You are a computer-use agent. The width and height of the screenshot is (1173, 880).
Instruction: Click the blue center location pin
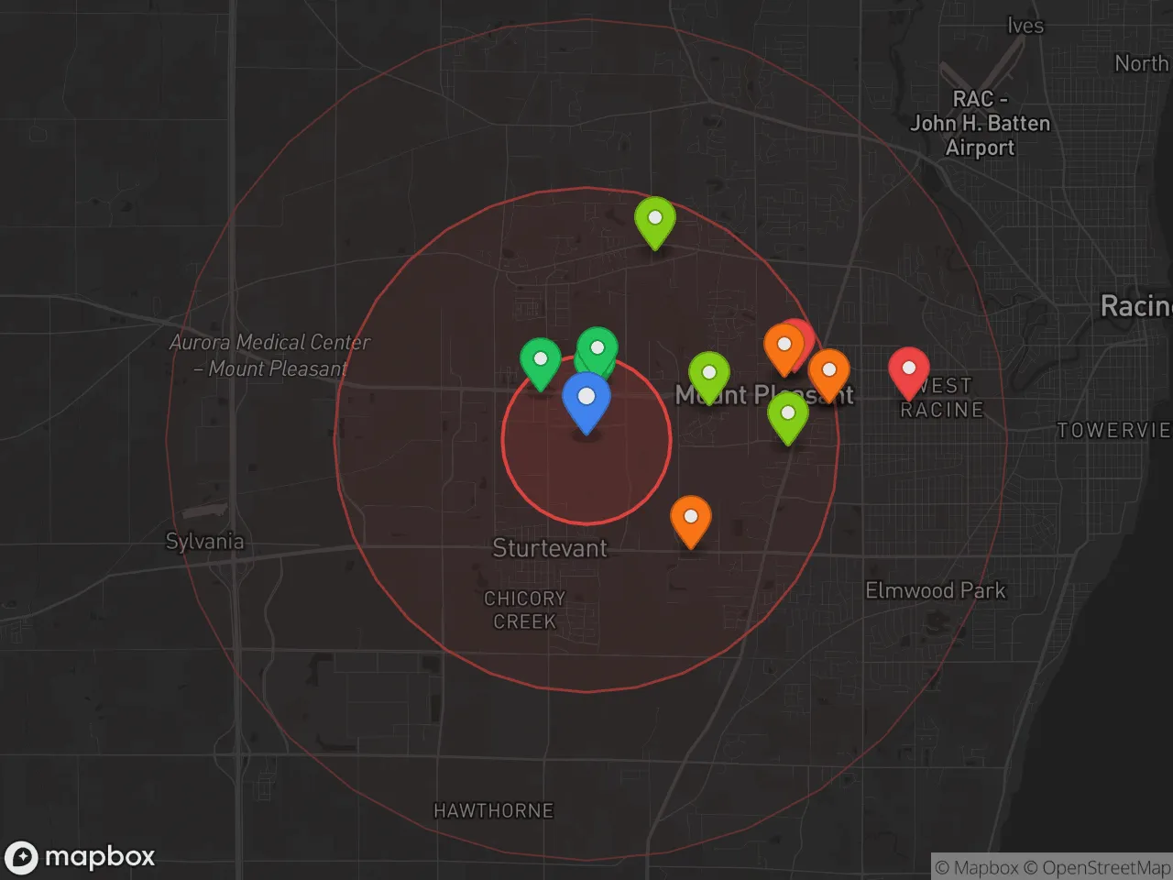point(586,400)
